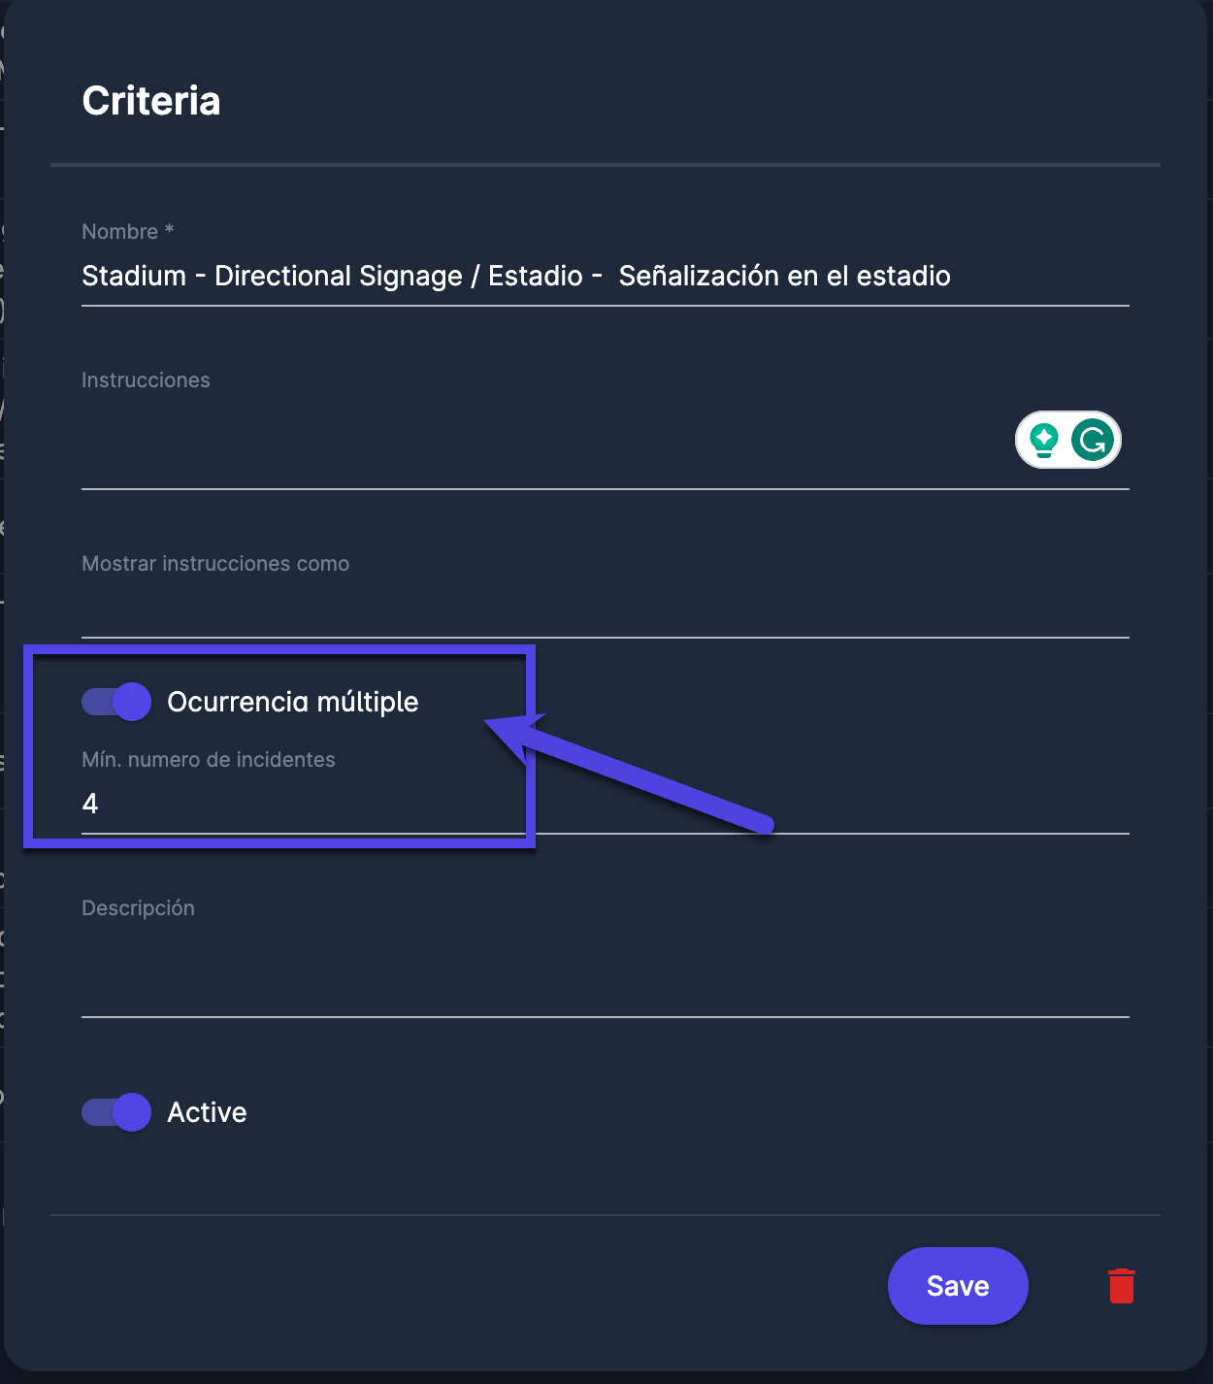Viewport: 1213px width, 1384px height.
Task: Click the Criteria dialog heading
Action: tap(151, 101)
